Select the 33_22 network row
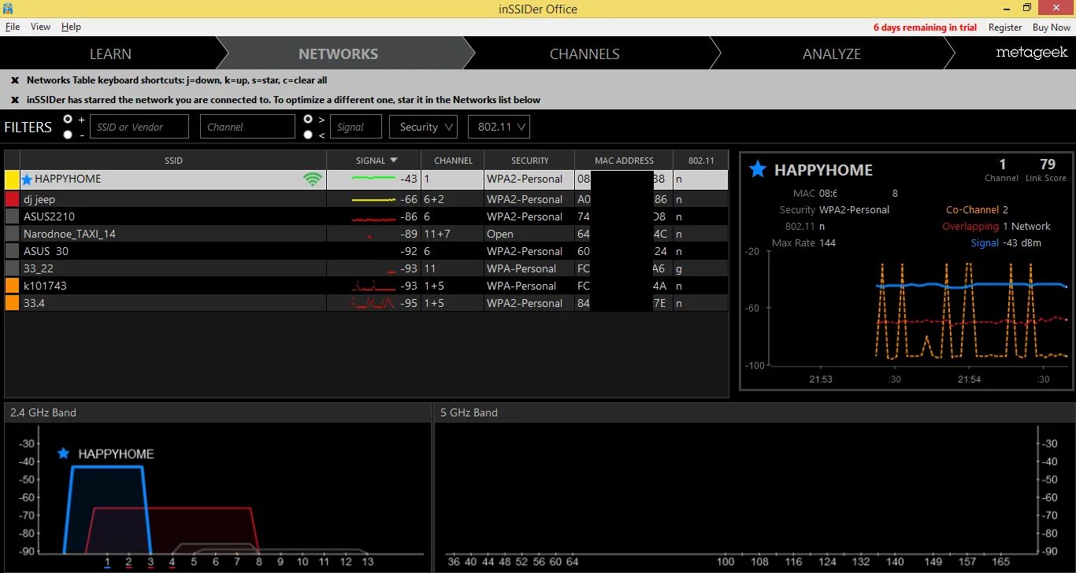The width and height of the screenshot is (1076, 573). [366, 268]
